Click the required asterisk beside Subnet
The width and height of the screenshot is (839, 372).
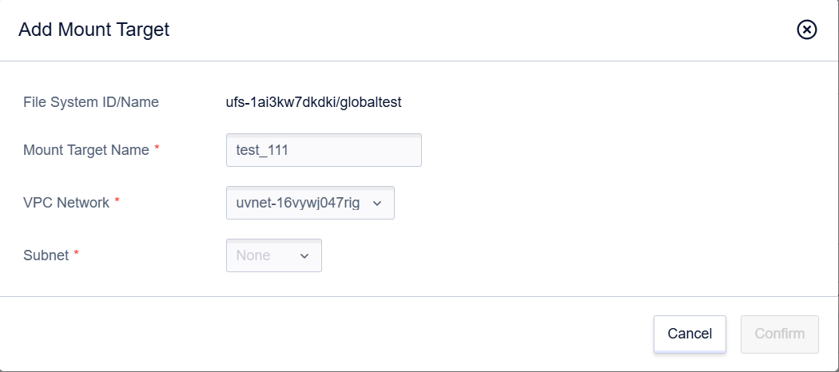point(77,253)
